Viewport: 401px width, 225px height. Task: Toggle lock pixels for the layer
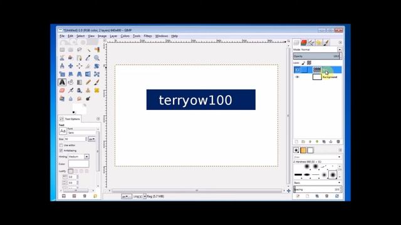303,62
